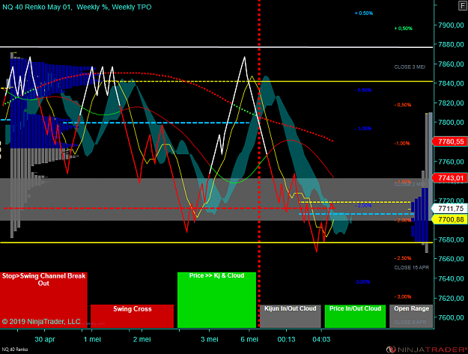Click the F button in the chart corner

464,6
